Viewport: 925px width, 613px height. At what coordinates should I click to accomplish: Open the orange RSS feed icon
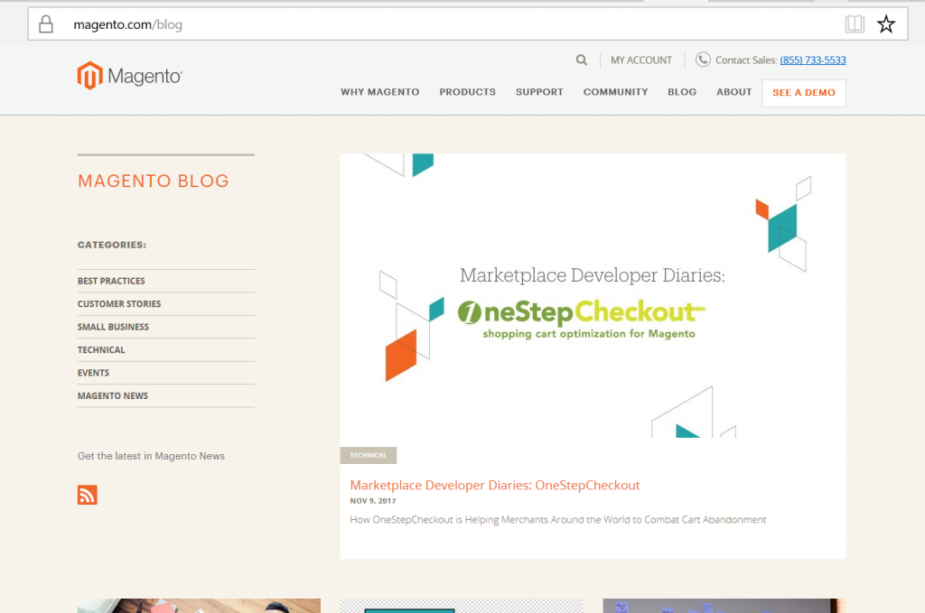(88, 495)
